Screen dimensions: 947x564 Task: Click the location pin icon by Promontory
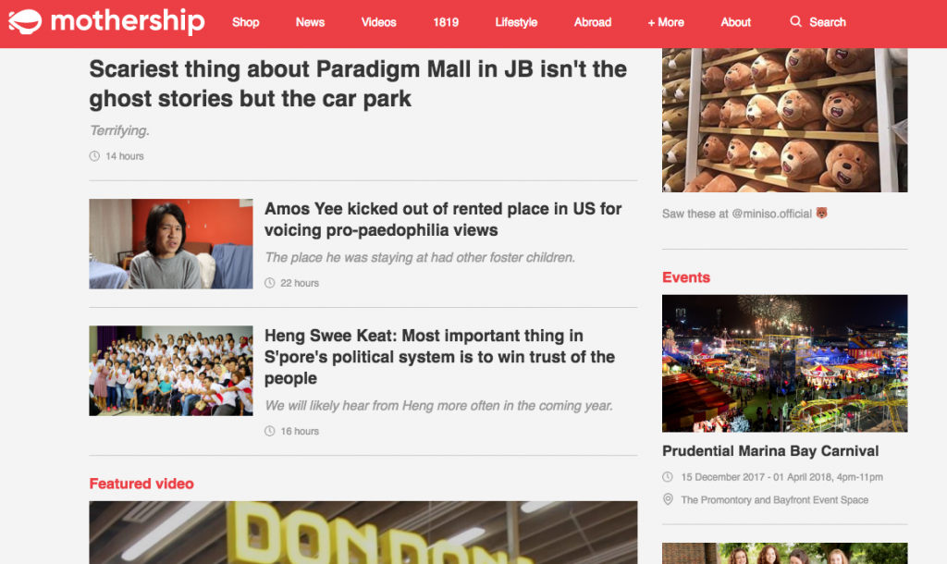click(668, 499)
